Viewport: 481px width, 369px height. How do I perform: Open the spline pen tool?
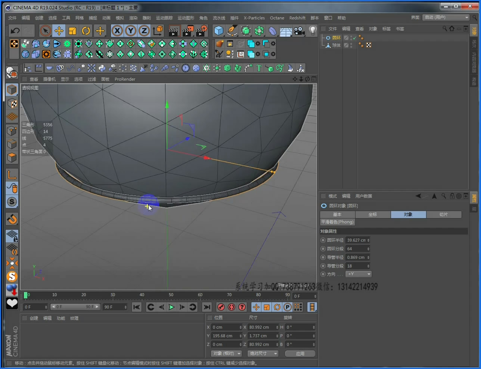pyautogui.click(x=232, y=31)
